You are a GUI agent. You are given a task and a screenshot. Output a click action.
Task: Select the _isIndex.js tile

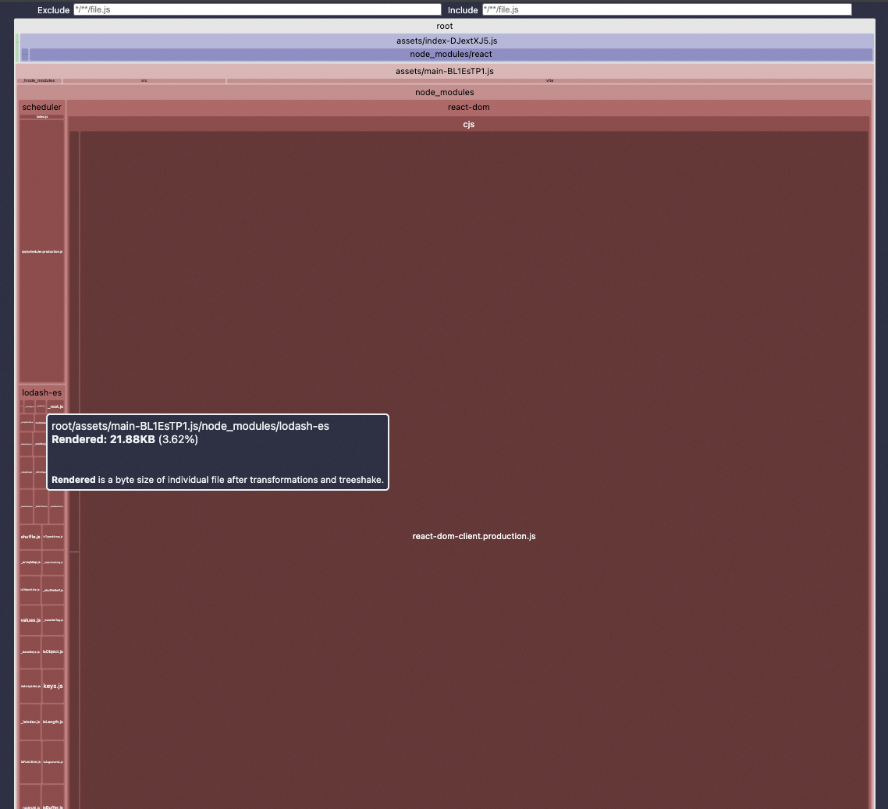point(30,722)
